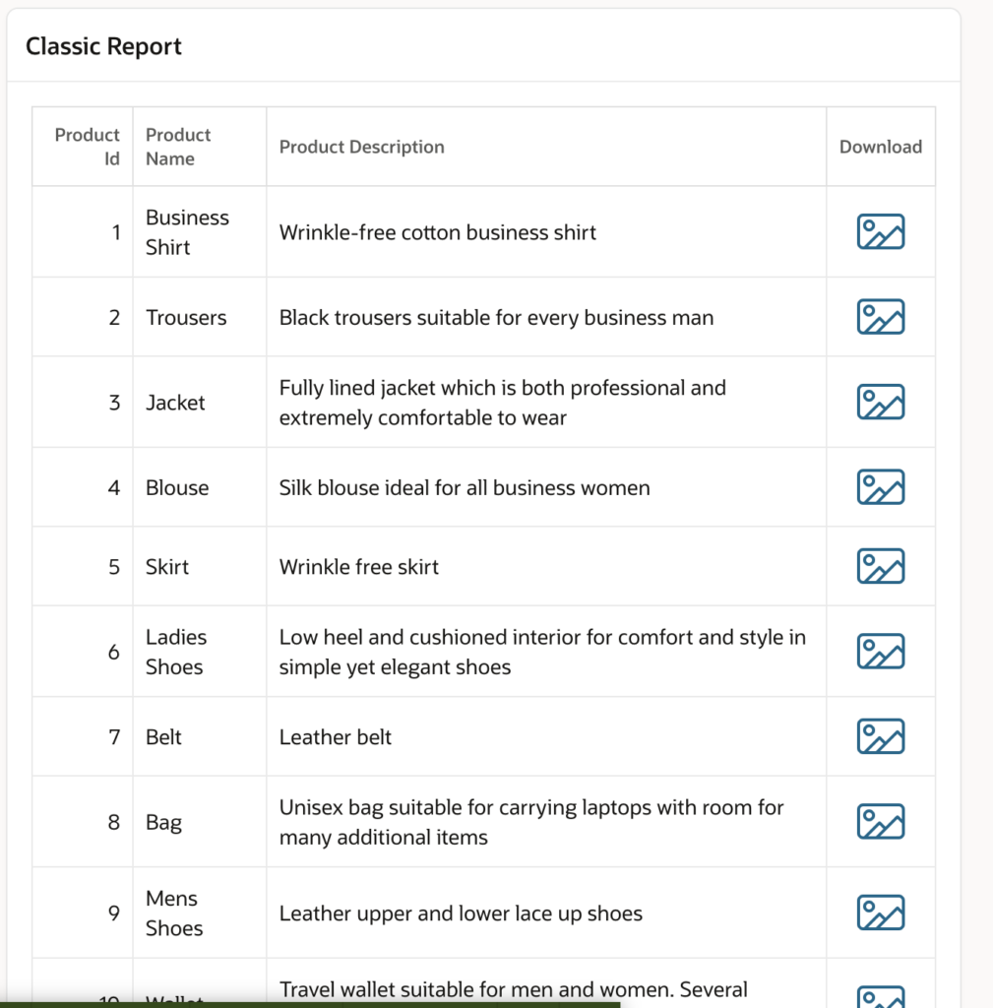Select the Business Shirt name cell
This screenshot has width=993, height=1008.
[187, 232]
